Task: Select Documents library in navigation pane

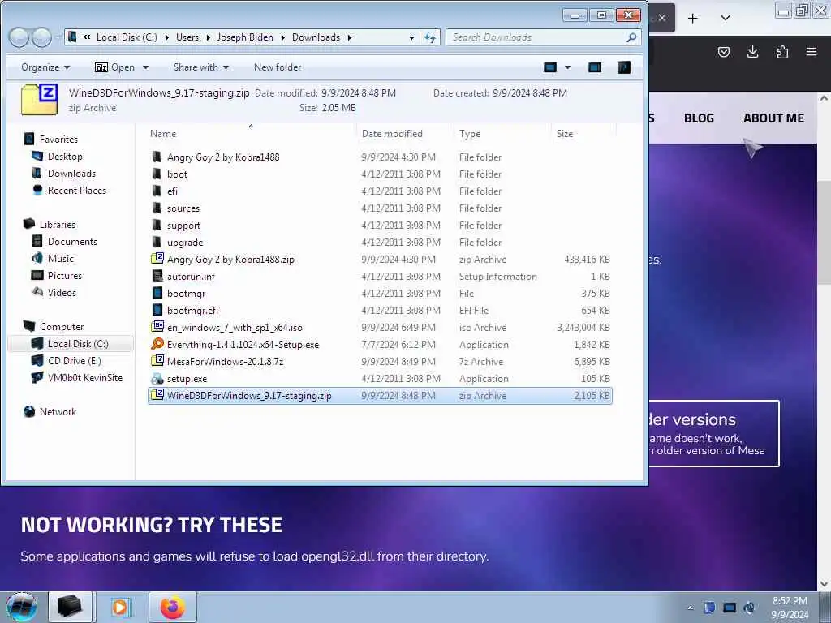Action: [x=72, y=242]
